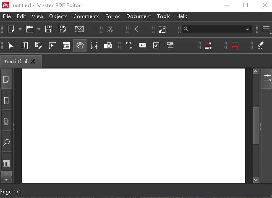The height and width of the screenshot is (198, 272).
Task: Send the document by email icon
Action: click(x=79, y=29)
